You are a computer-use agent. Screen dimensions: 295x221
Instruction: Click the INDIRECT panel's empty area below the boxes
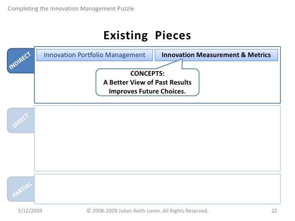[x=64, y=83]
